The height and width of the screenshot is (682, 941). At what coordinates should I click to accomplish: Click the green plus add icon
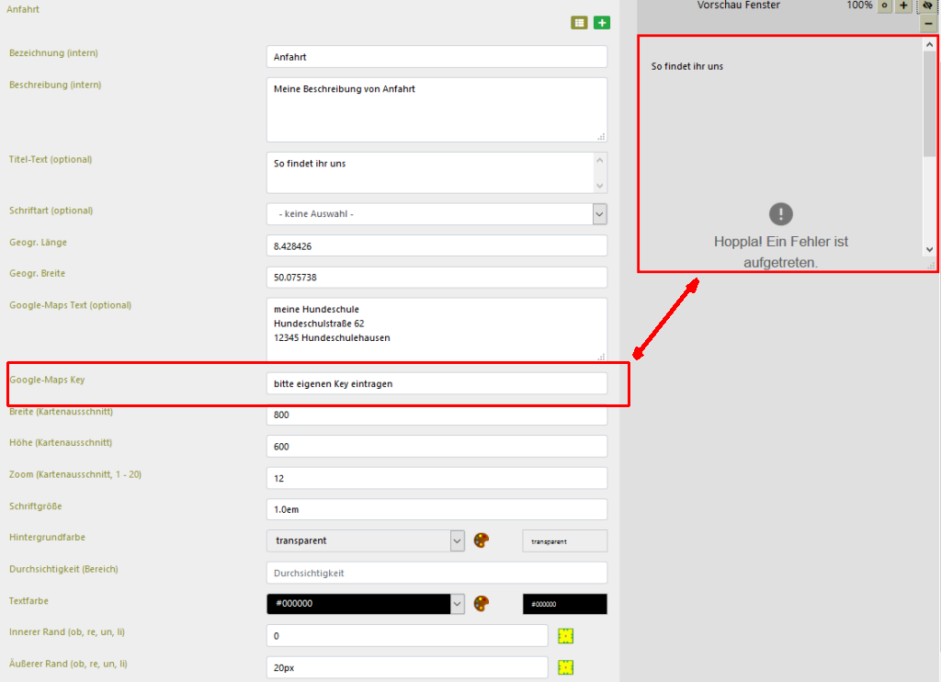click(x=602, y=23)
